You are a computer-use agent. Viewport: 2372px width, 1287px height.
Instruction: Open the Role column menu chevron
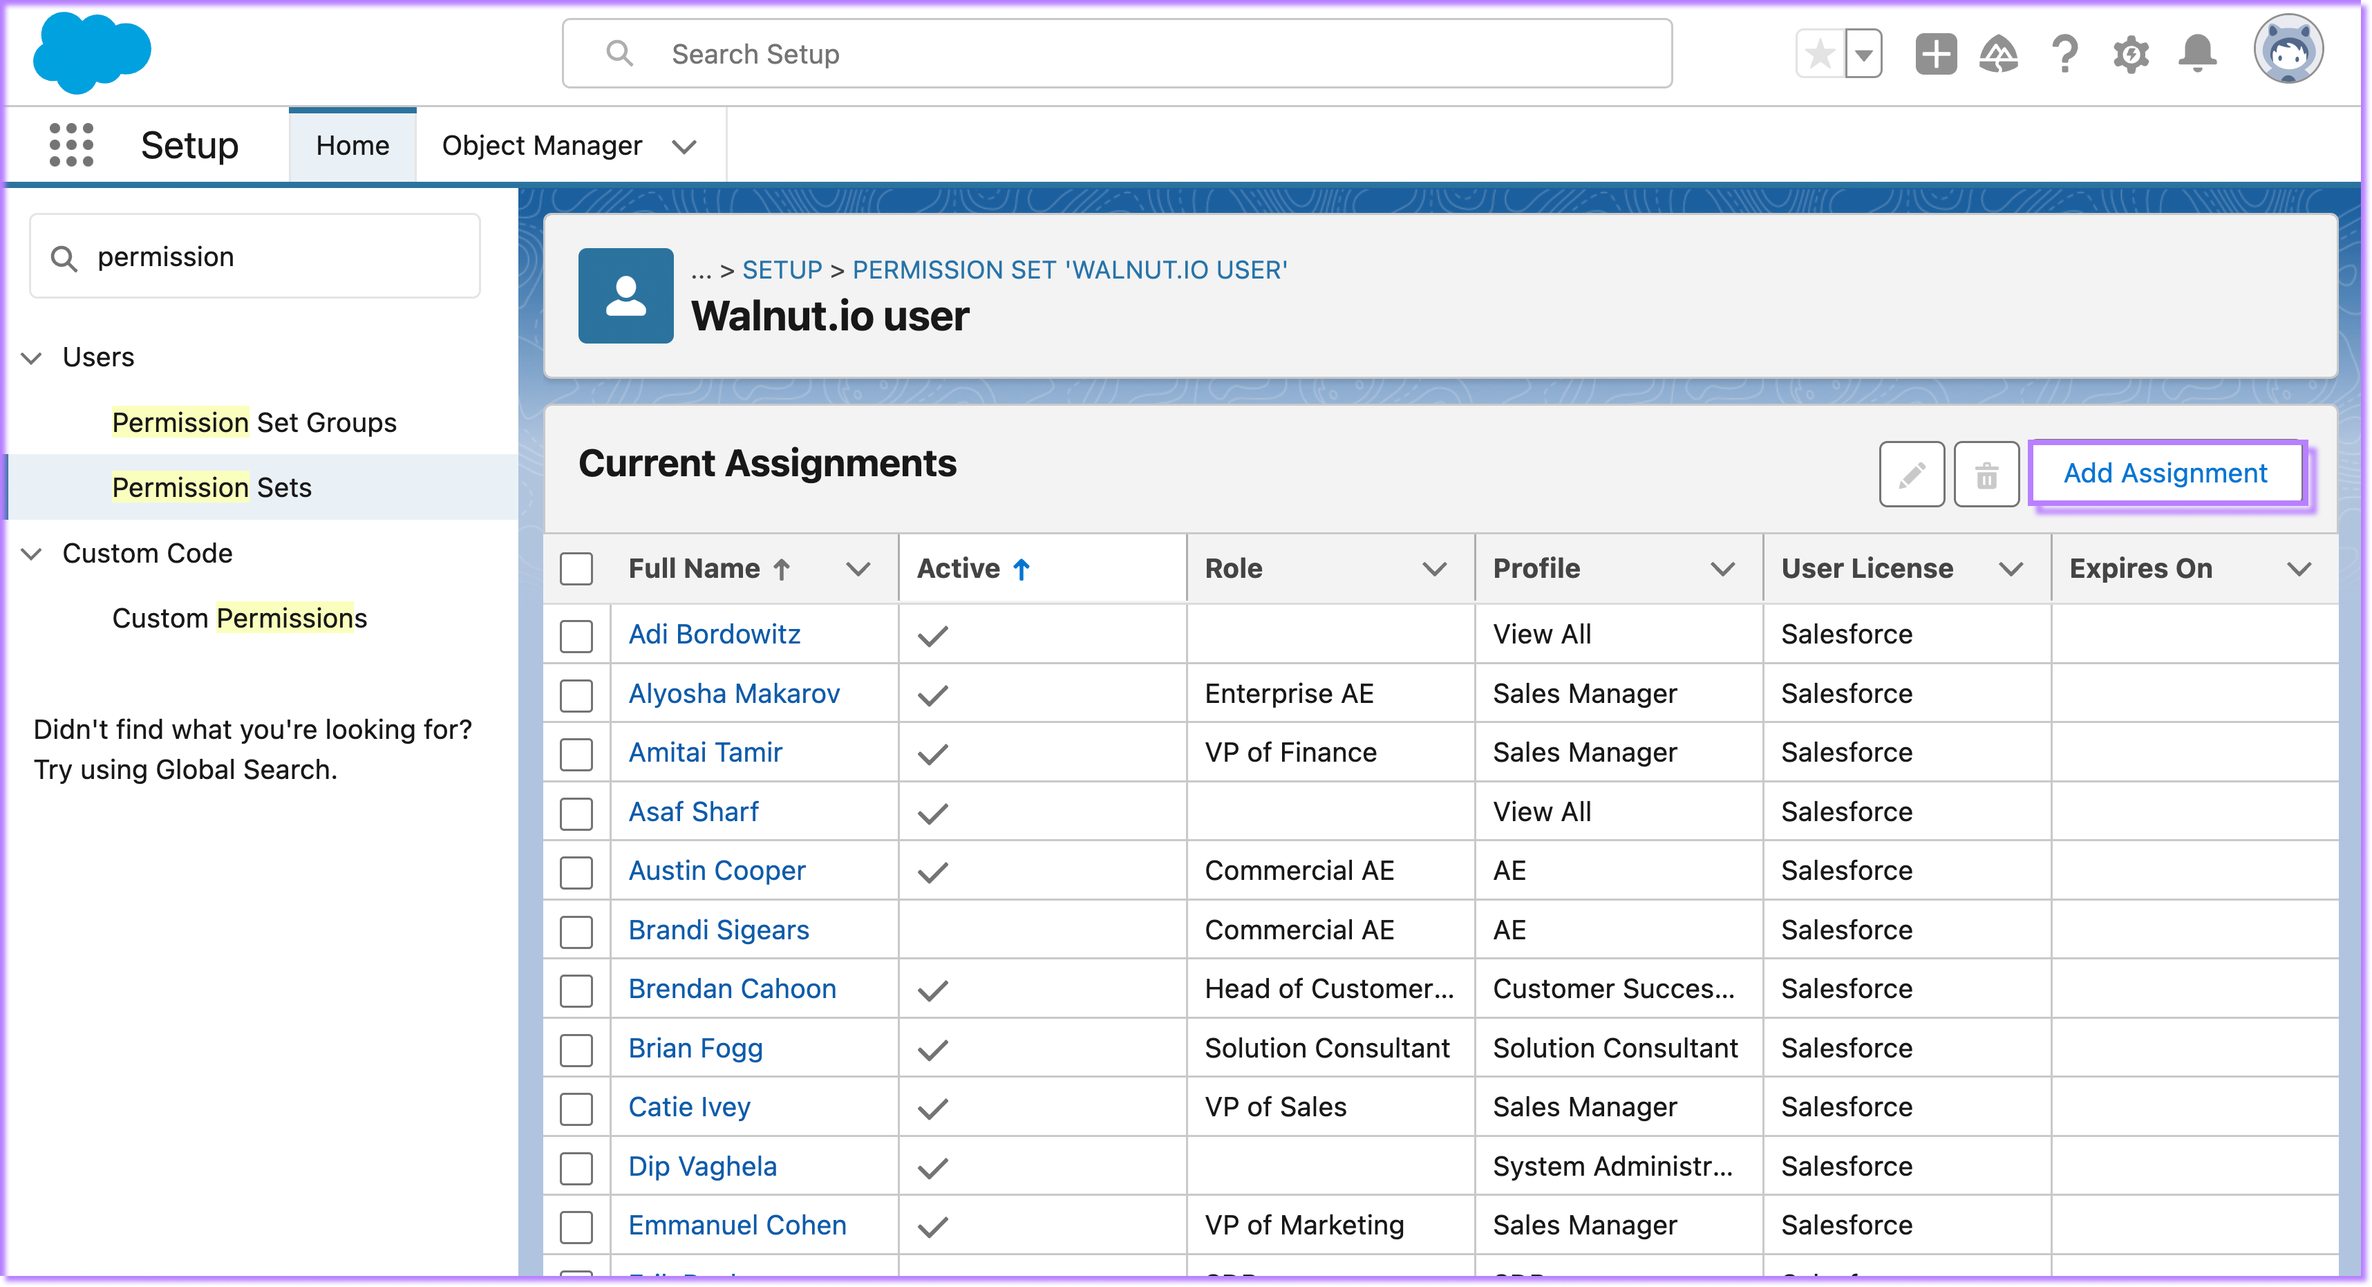1435,569
